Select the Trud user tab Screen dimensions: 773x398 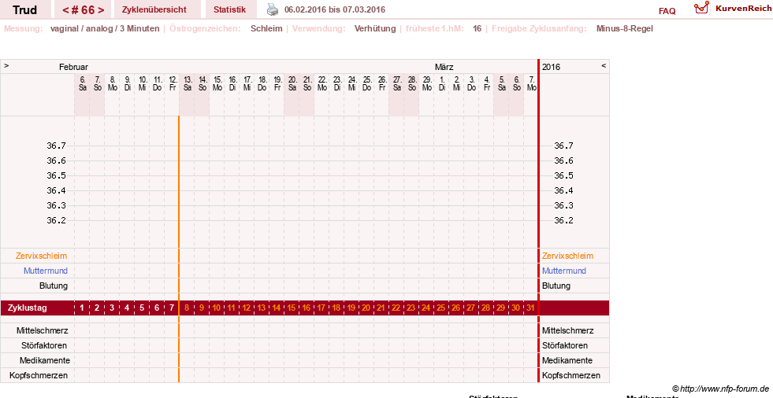(x=24, y=10)
